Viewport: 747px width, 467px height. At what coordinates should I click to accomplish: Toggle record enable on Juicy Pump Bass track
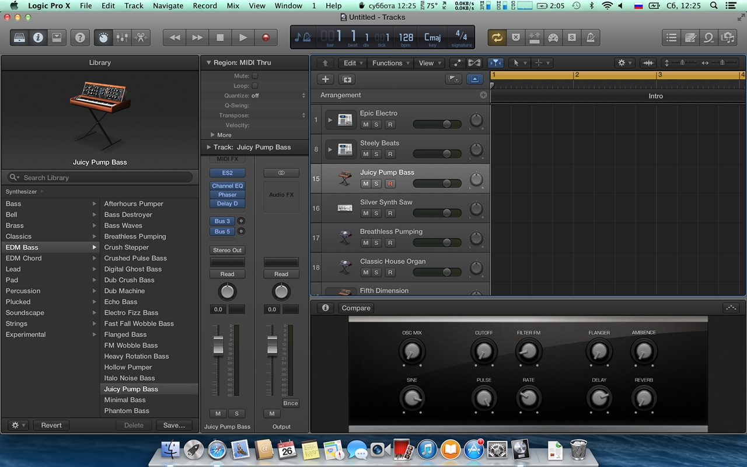[390, 184]
